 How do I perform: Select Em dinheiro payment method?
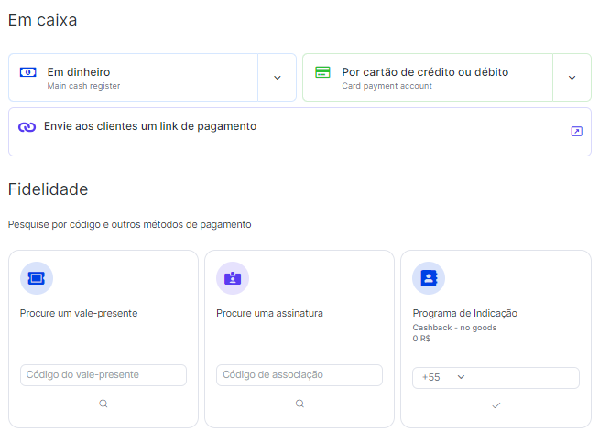[134, 78]
